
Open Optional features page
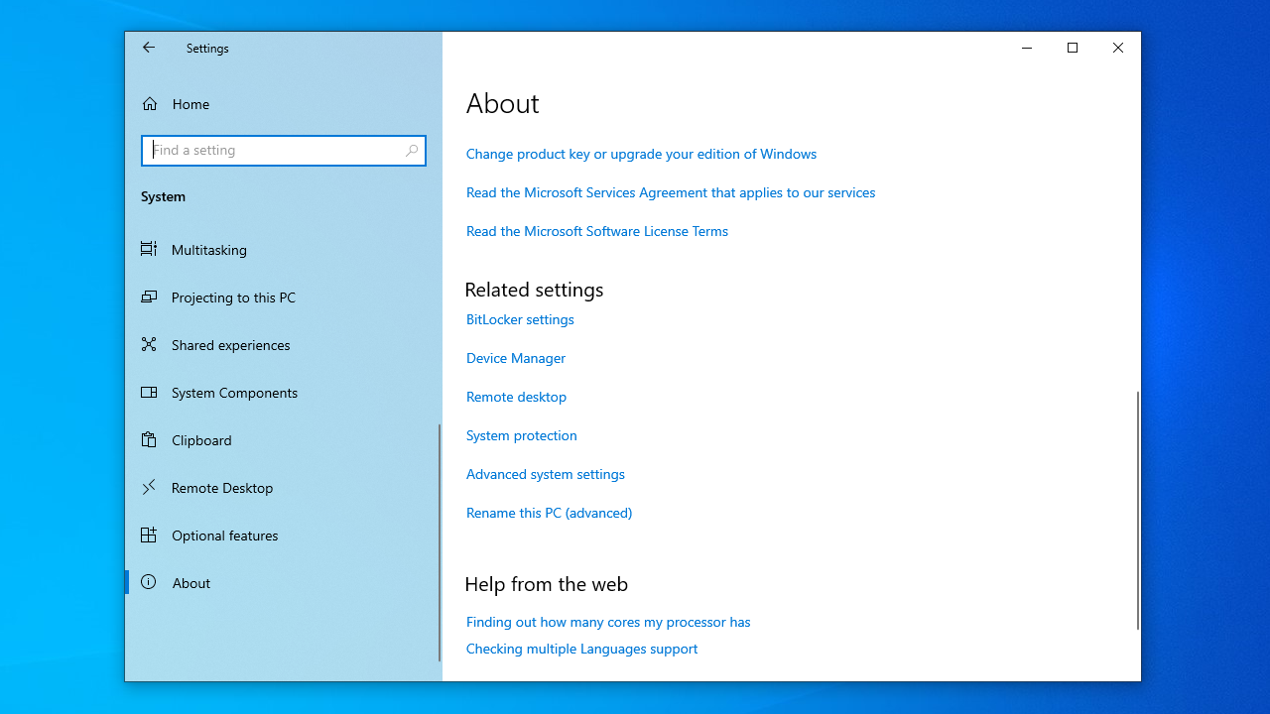point(282,535)
